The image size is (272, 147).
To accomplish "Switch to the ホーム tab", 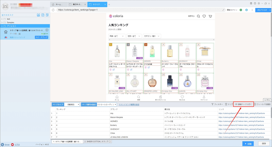I will point(59,4).
